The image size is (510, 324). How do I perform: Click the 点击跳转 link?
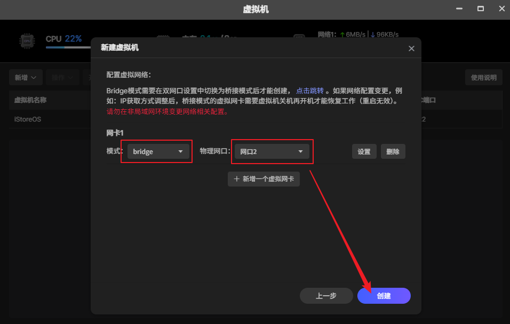(310, 89)
